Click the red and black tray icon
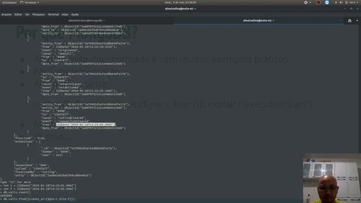 tap(318, 2)
